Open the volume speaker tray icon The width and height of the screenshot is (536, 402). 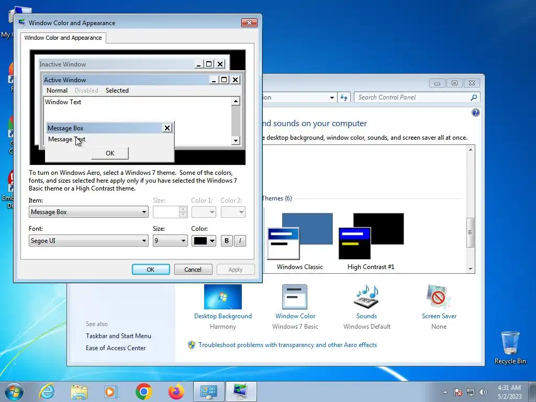pos(483,392)
